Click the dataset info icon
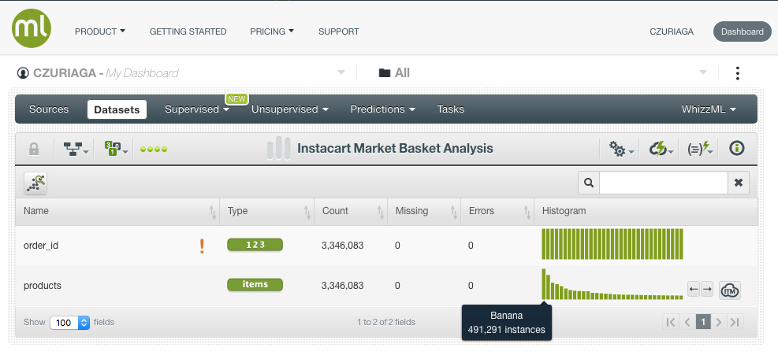Image resolution: width=778 pixels, height=355 pixels. point(737,148)
